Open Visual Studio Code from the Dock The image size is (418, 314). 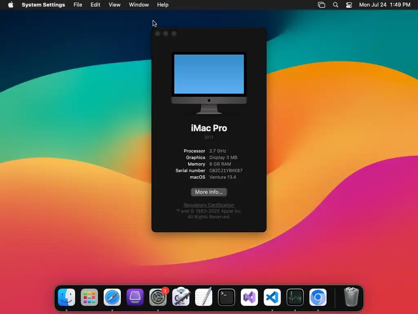tap(272, 297)
